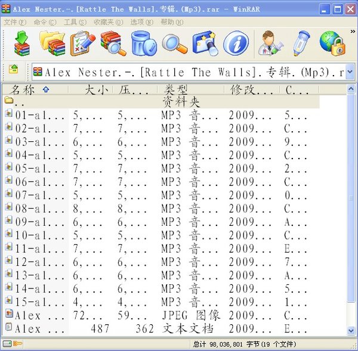This screenshot has width=358, height=351.
Task: Open the 选项(N) menu
Action: pyautogui.click(x=142, y=22)
